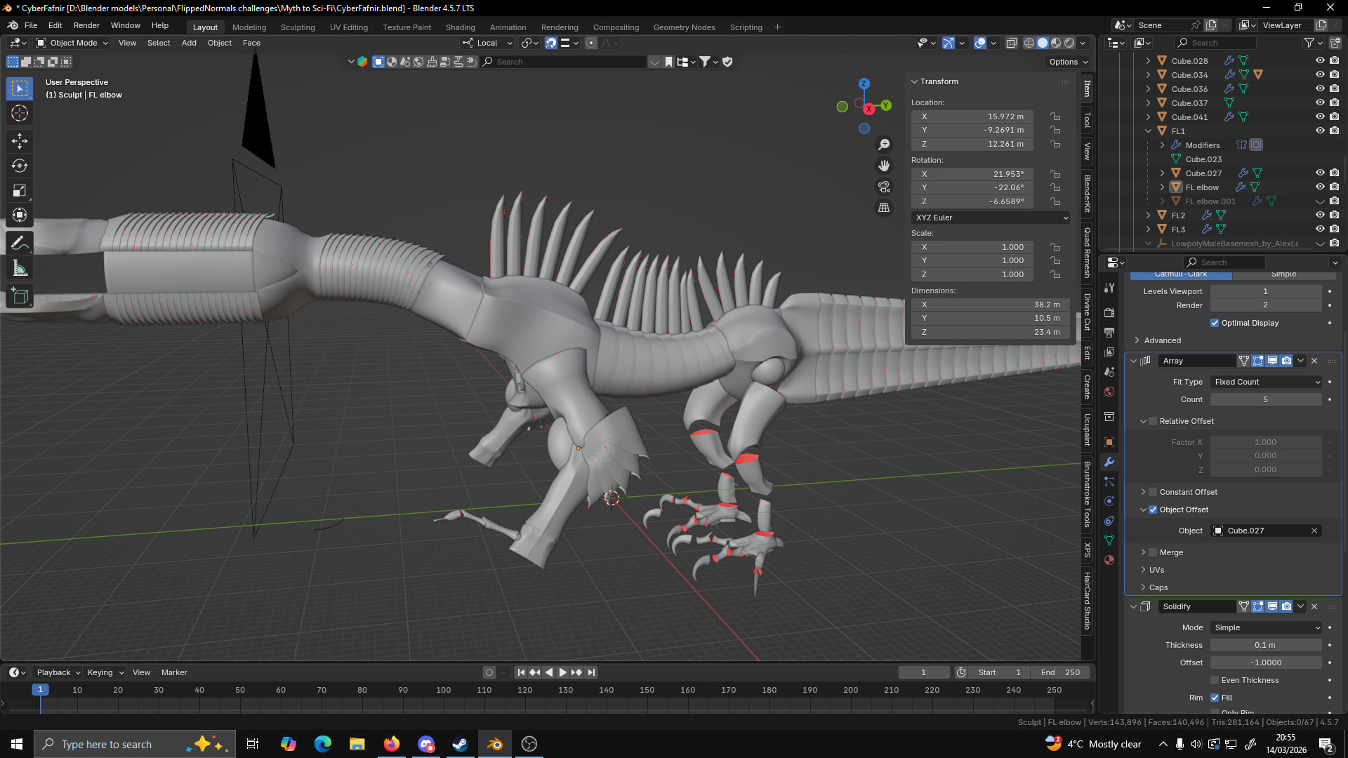Screen dimensions: 1348x758
Task: Open the Render menu
Action: [x=86, y=25]
